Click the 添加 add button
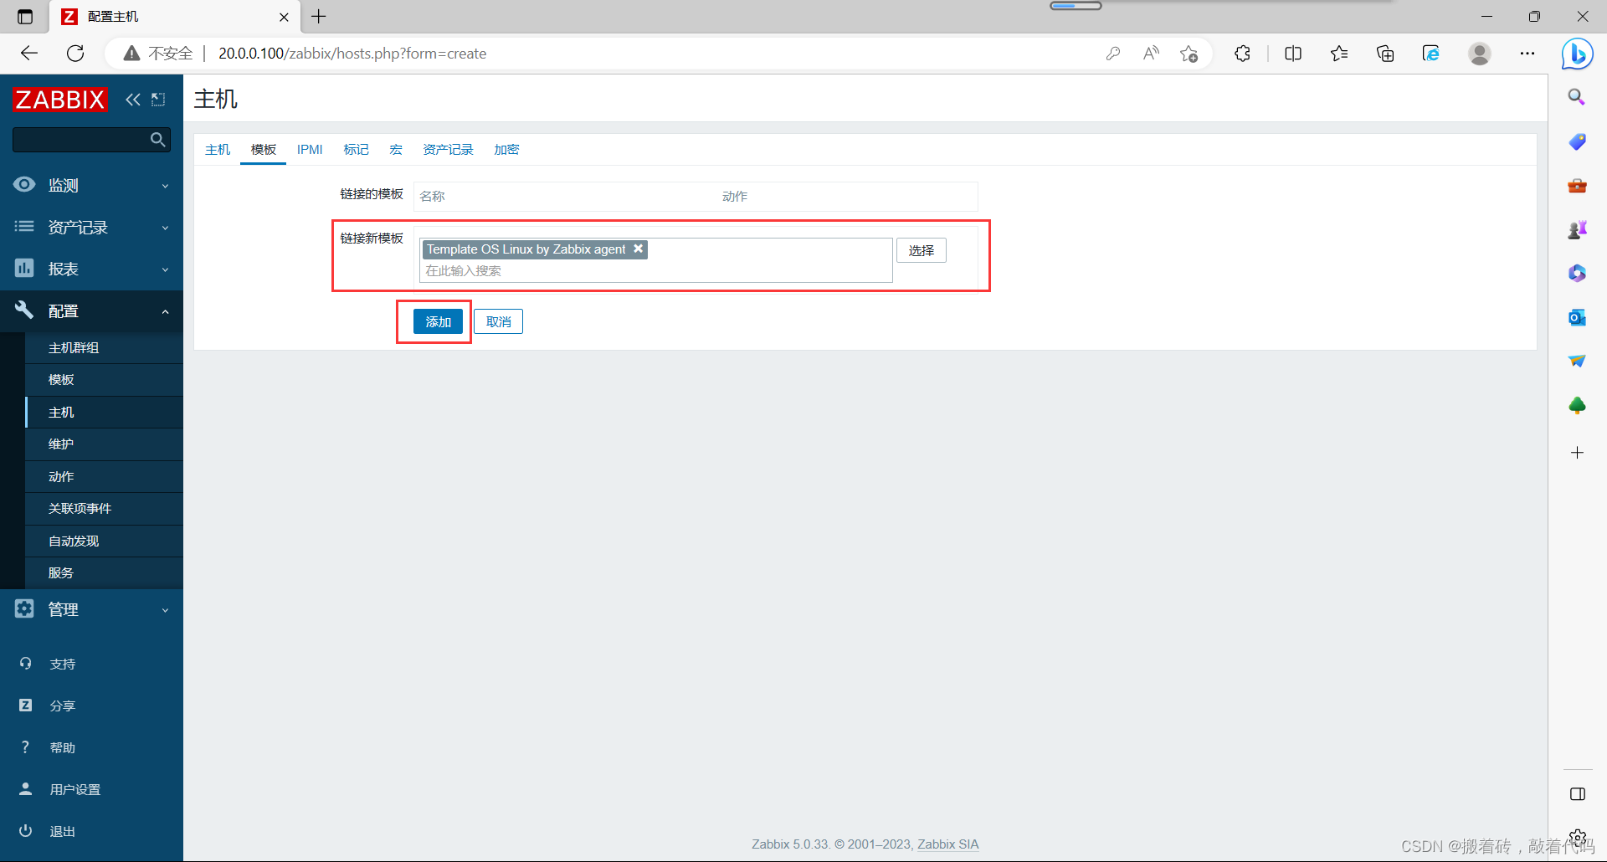 click(x=438, y=321)
